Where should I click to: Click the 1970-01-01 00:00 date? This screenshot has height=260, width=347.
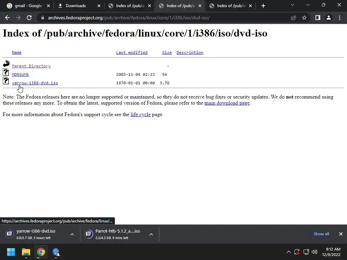coord(136,83)
